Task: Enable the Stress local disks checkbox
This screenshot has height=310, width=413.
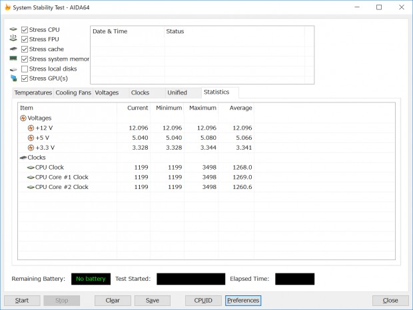Action: pyautogui.click(x=25, y=69)
